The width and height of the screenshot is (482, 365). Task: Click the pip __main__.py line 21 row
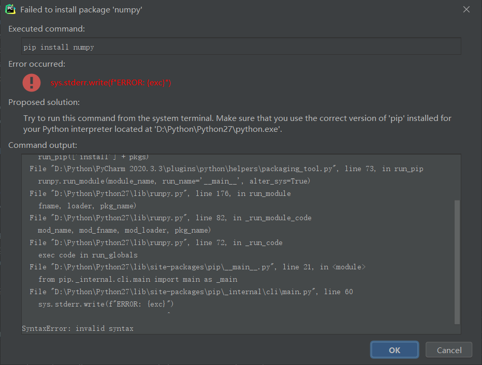coord(197,267)
